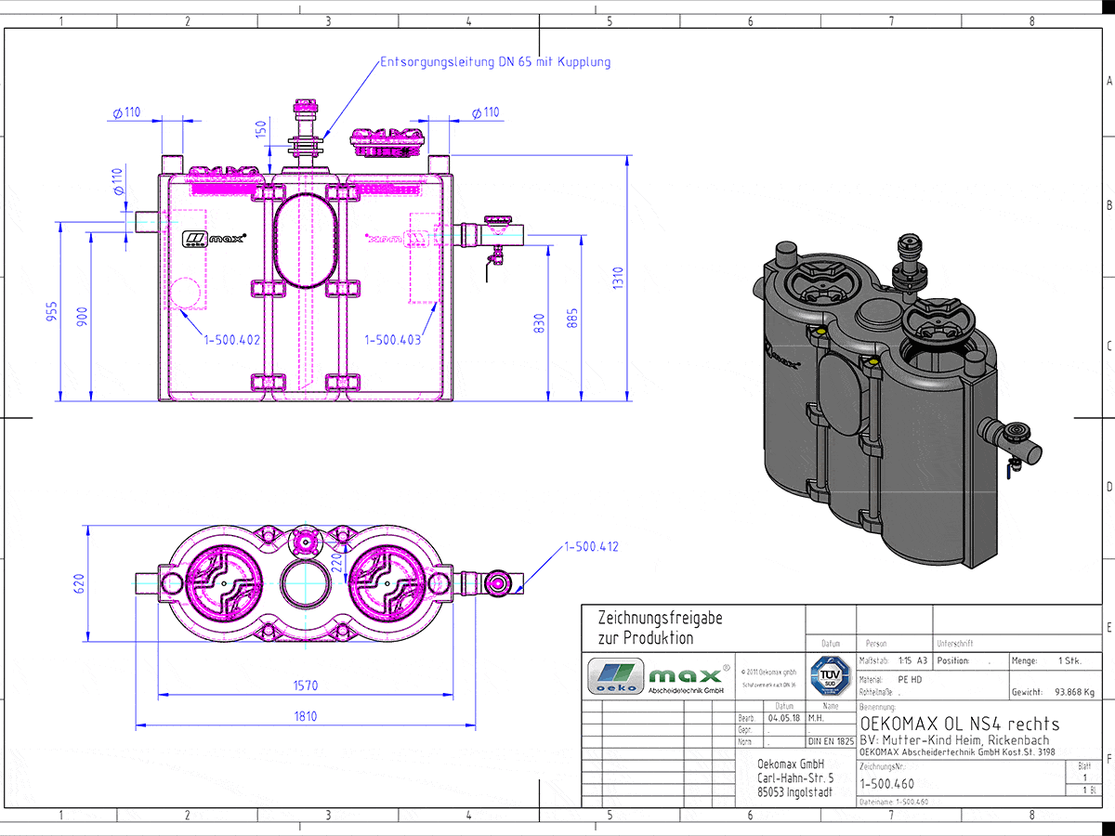Click the material value 'PE HD'

[911, 679]
